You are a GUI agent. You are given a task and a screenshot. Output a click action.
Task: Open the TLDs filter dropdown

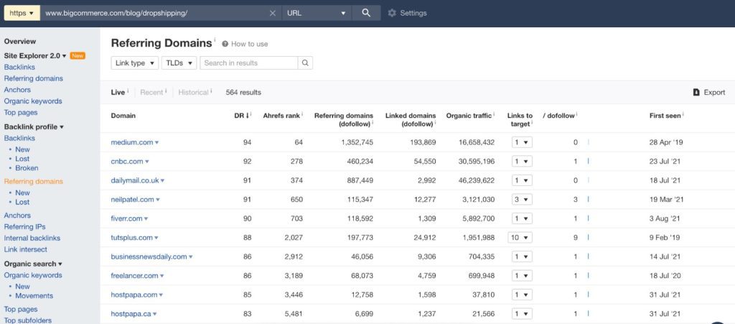(179, 63)
